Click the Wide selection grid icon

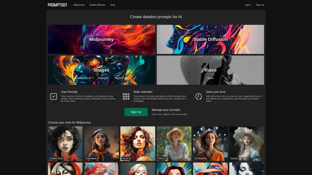[126, 96]
